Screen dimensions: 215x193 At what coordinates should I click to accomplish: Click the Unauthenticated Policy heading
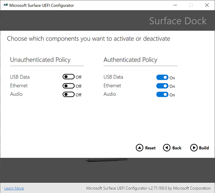pos(40,60)
